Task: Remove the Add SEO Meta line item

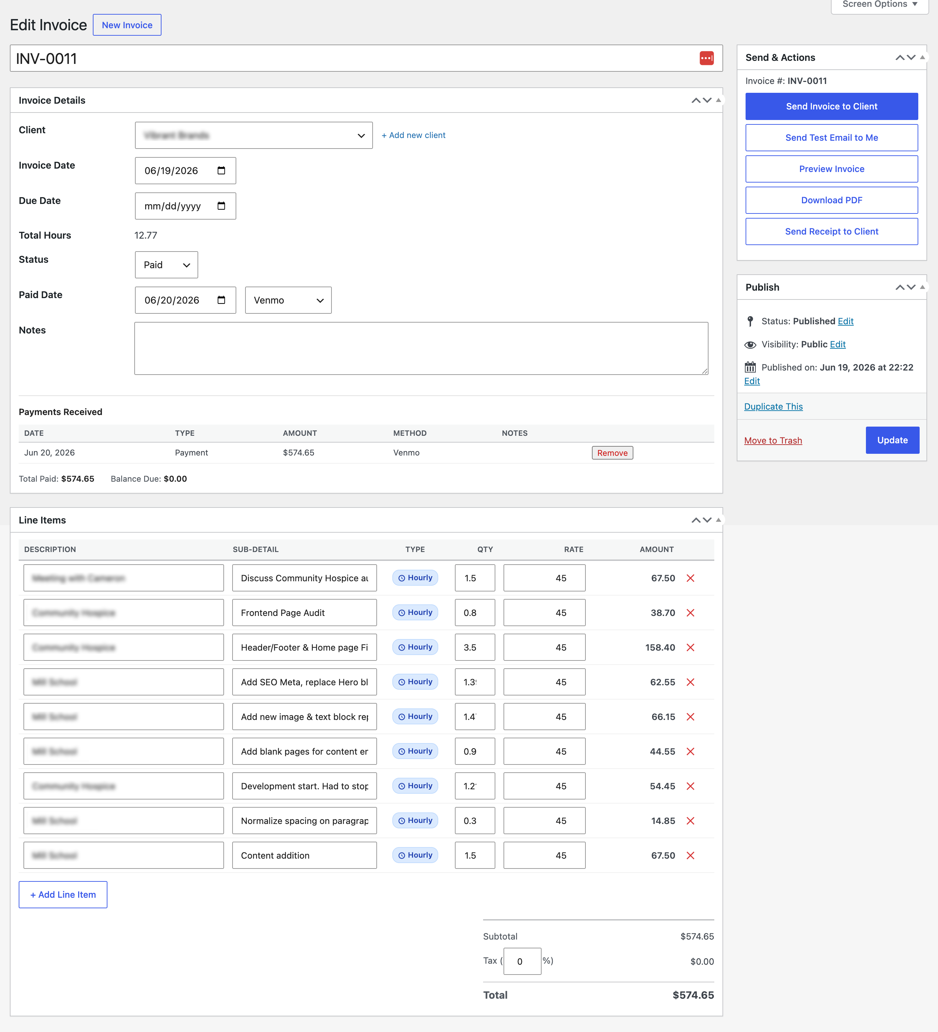Action: coord(690,682)
